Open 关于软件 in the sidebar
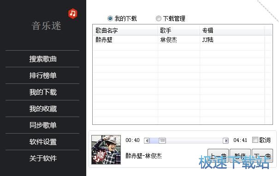This screenshot has width=279, height=176. [x=43, y=158]
